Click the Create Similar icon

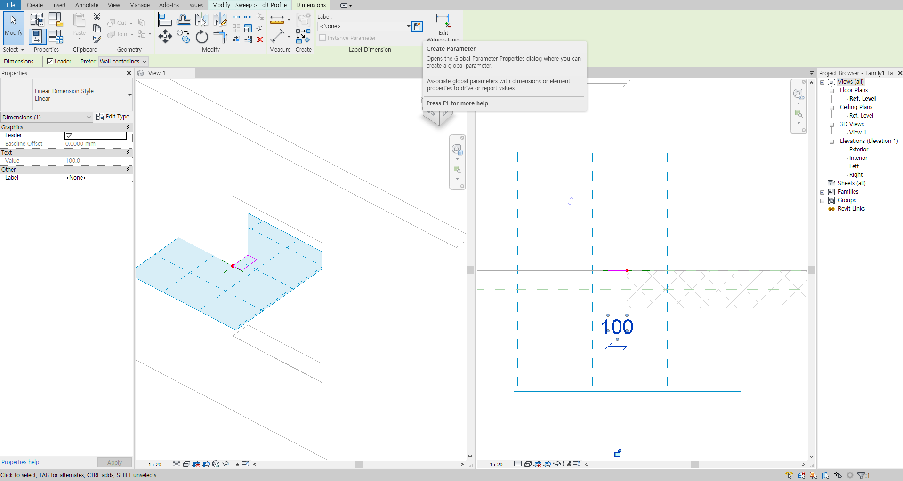(303, 36)
